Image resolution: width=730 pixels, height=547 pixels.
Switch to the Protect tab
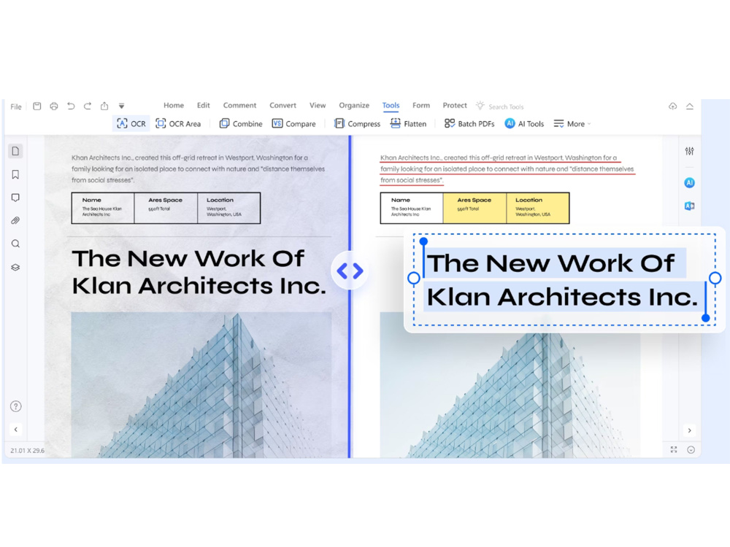[455, 106]
